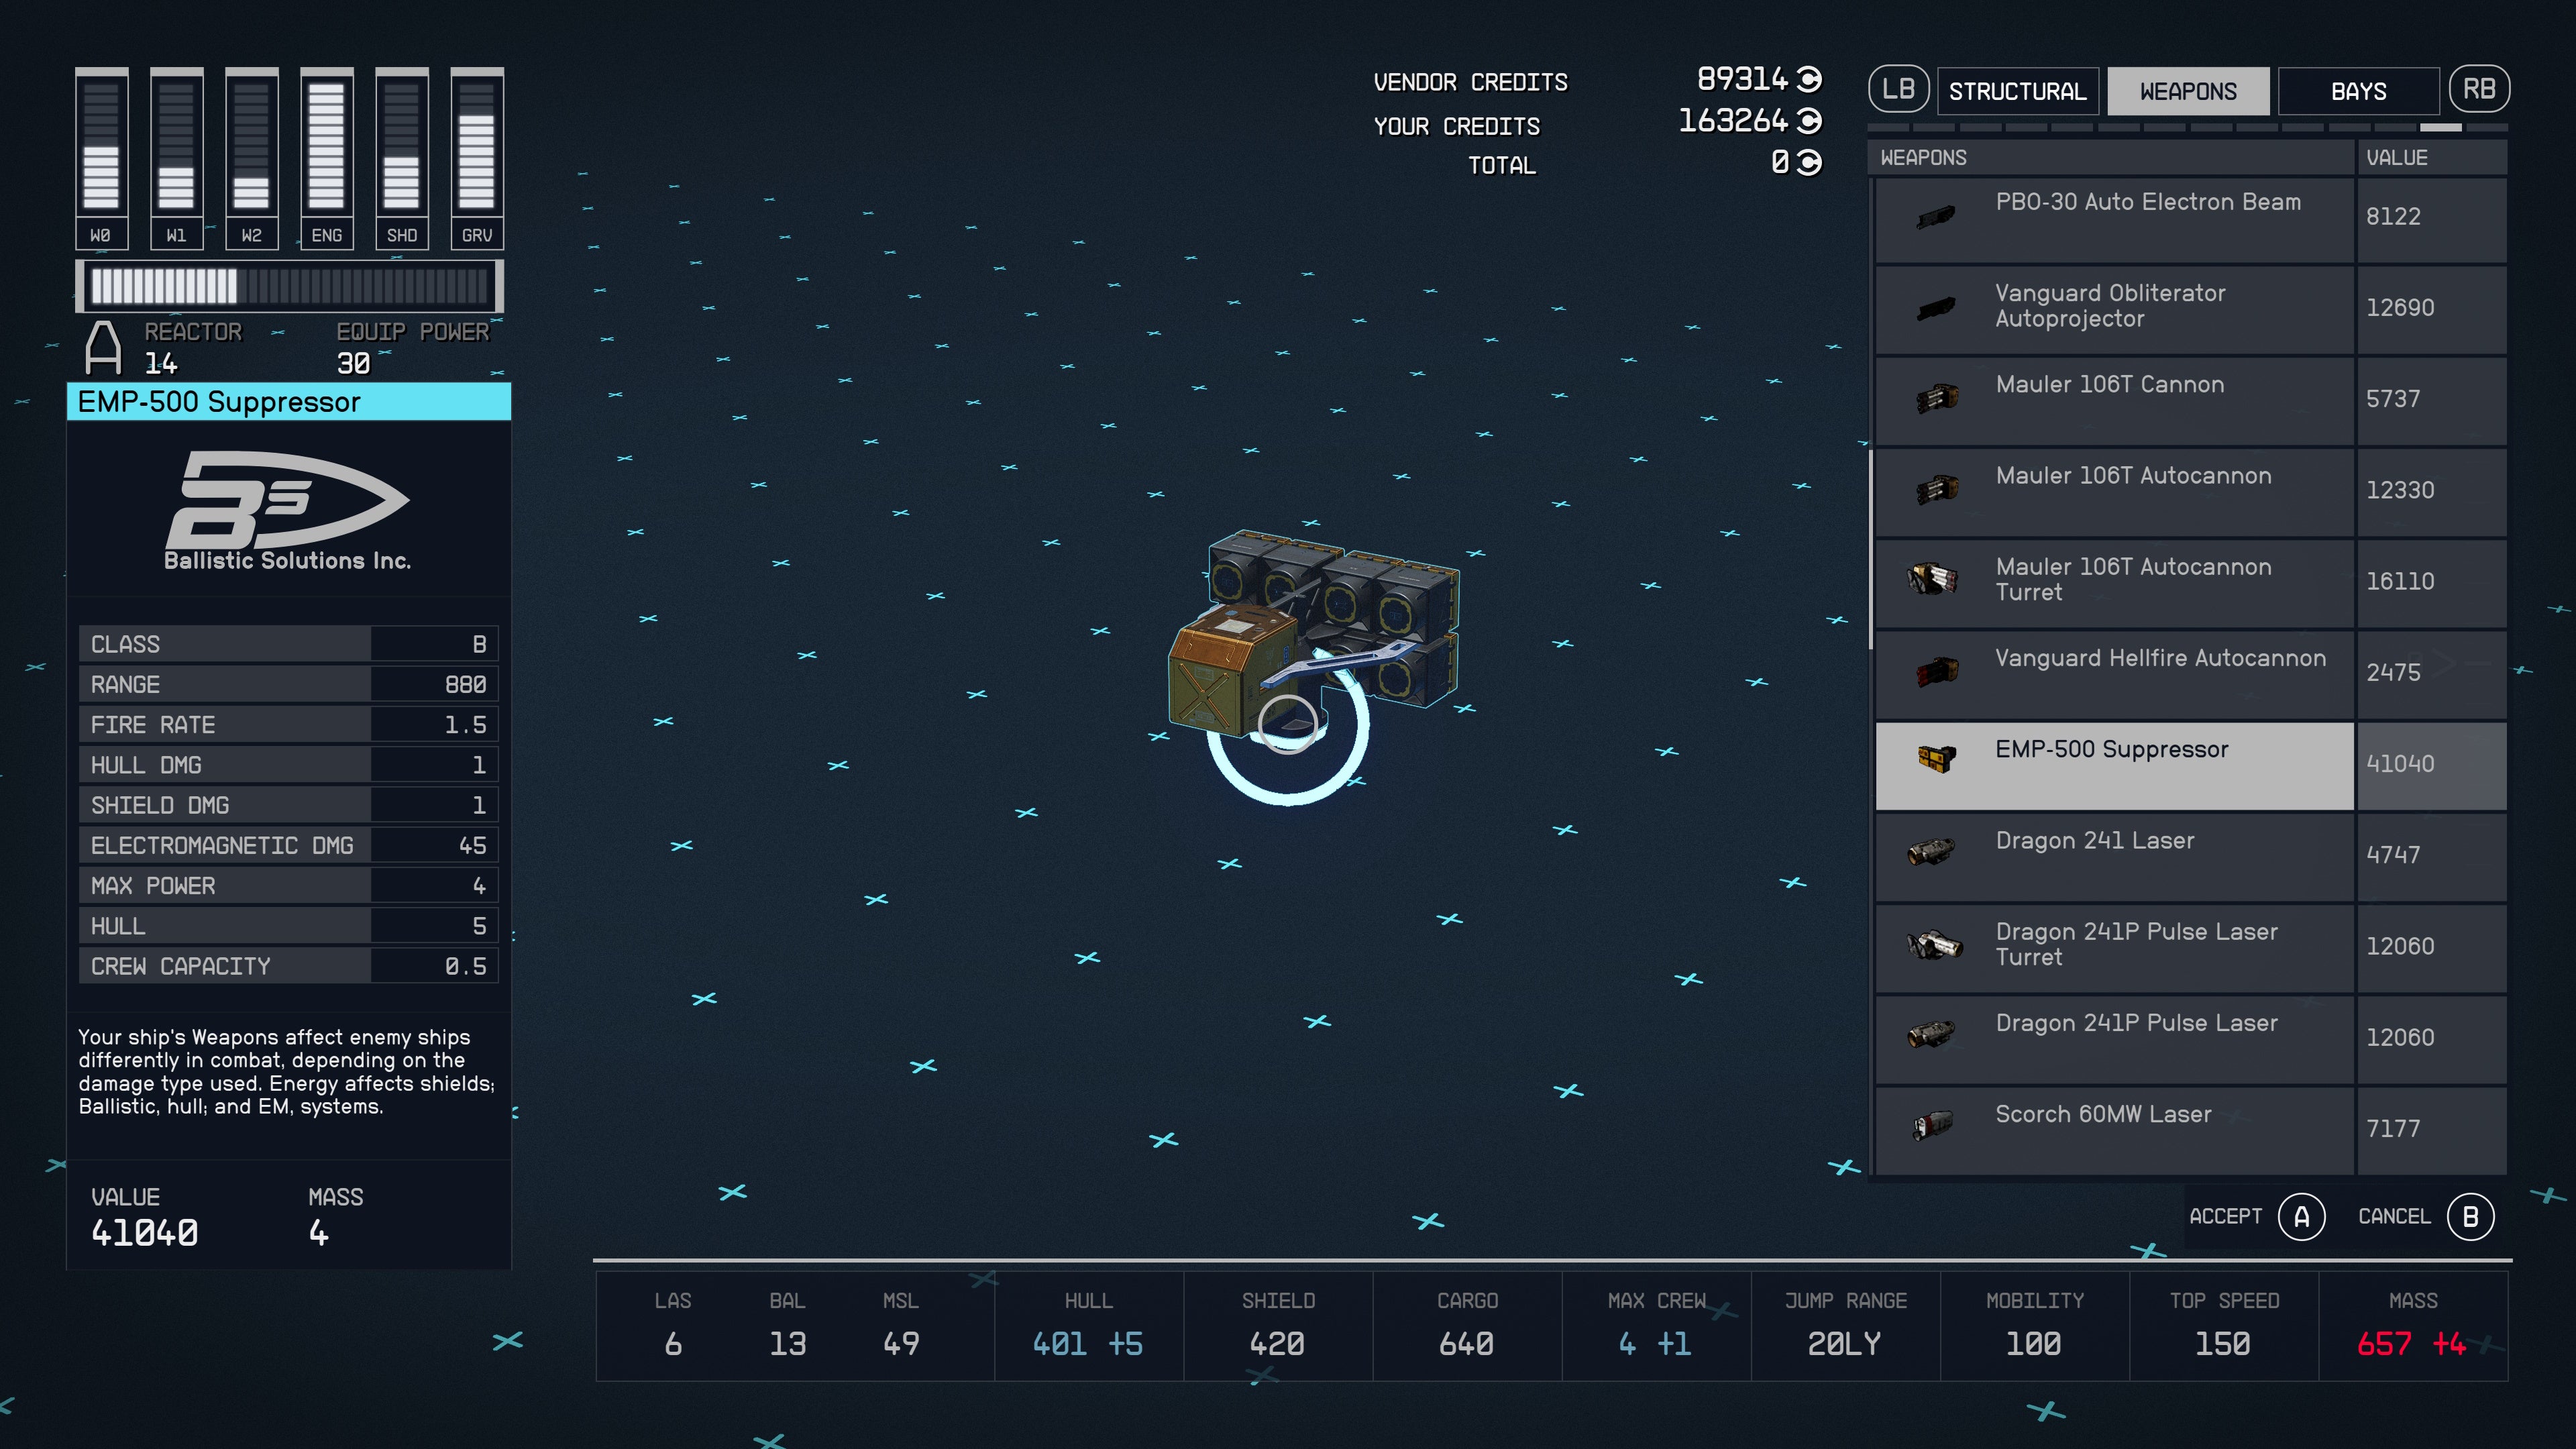Click the Dragon 241 Laser icon

1932,852
